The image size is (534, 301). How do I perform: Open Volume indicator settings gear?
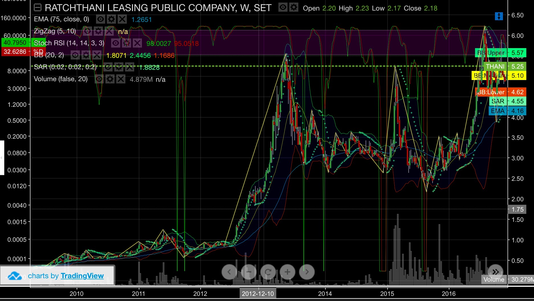coord(110,79)
